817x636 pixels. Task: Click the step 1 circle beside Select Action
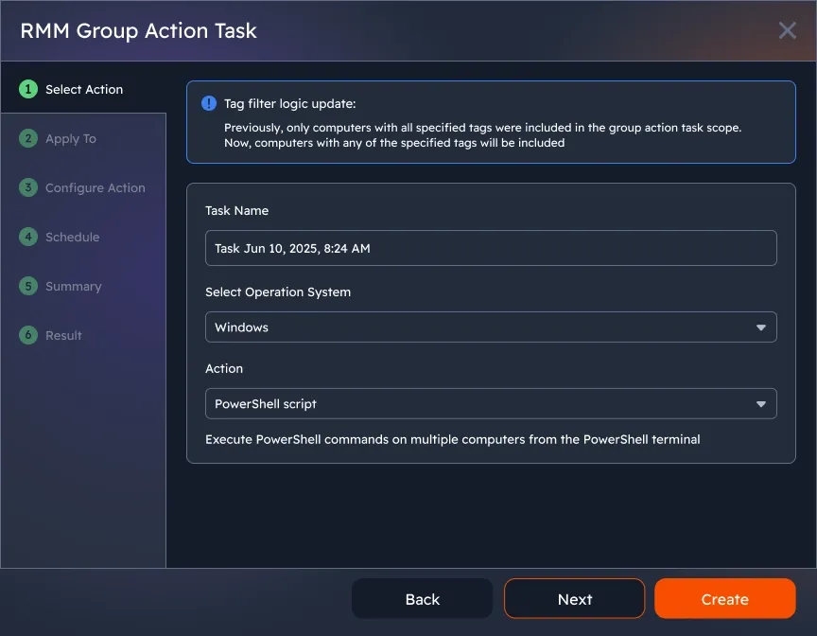pos(26,89)
